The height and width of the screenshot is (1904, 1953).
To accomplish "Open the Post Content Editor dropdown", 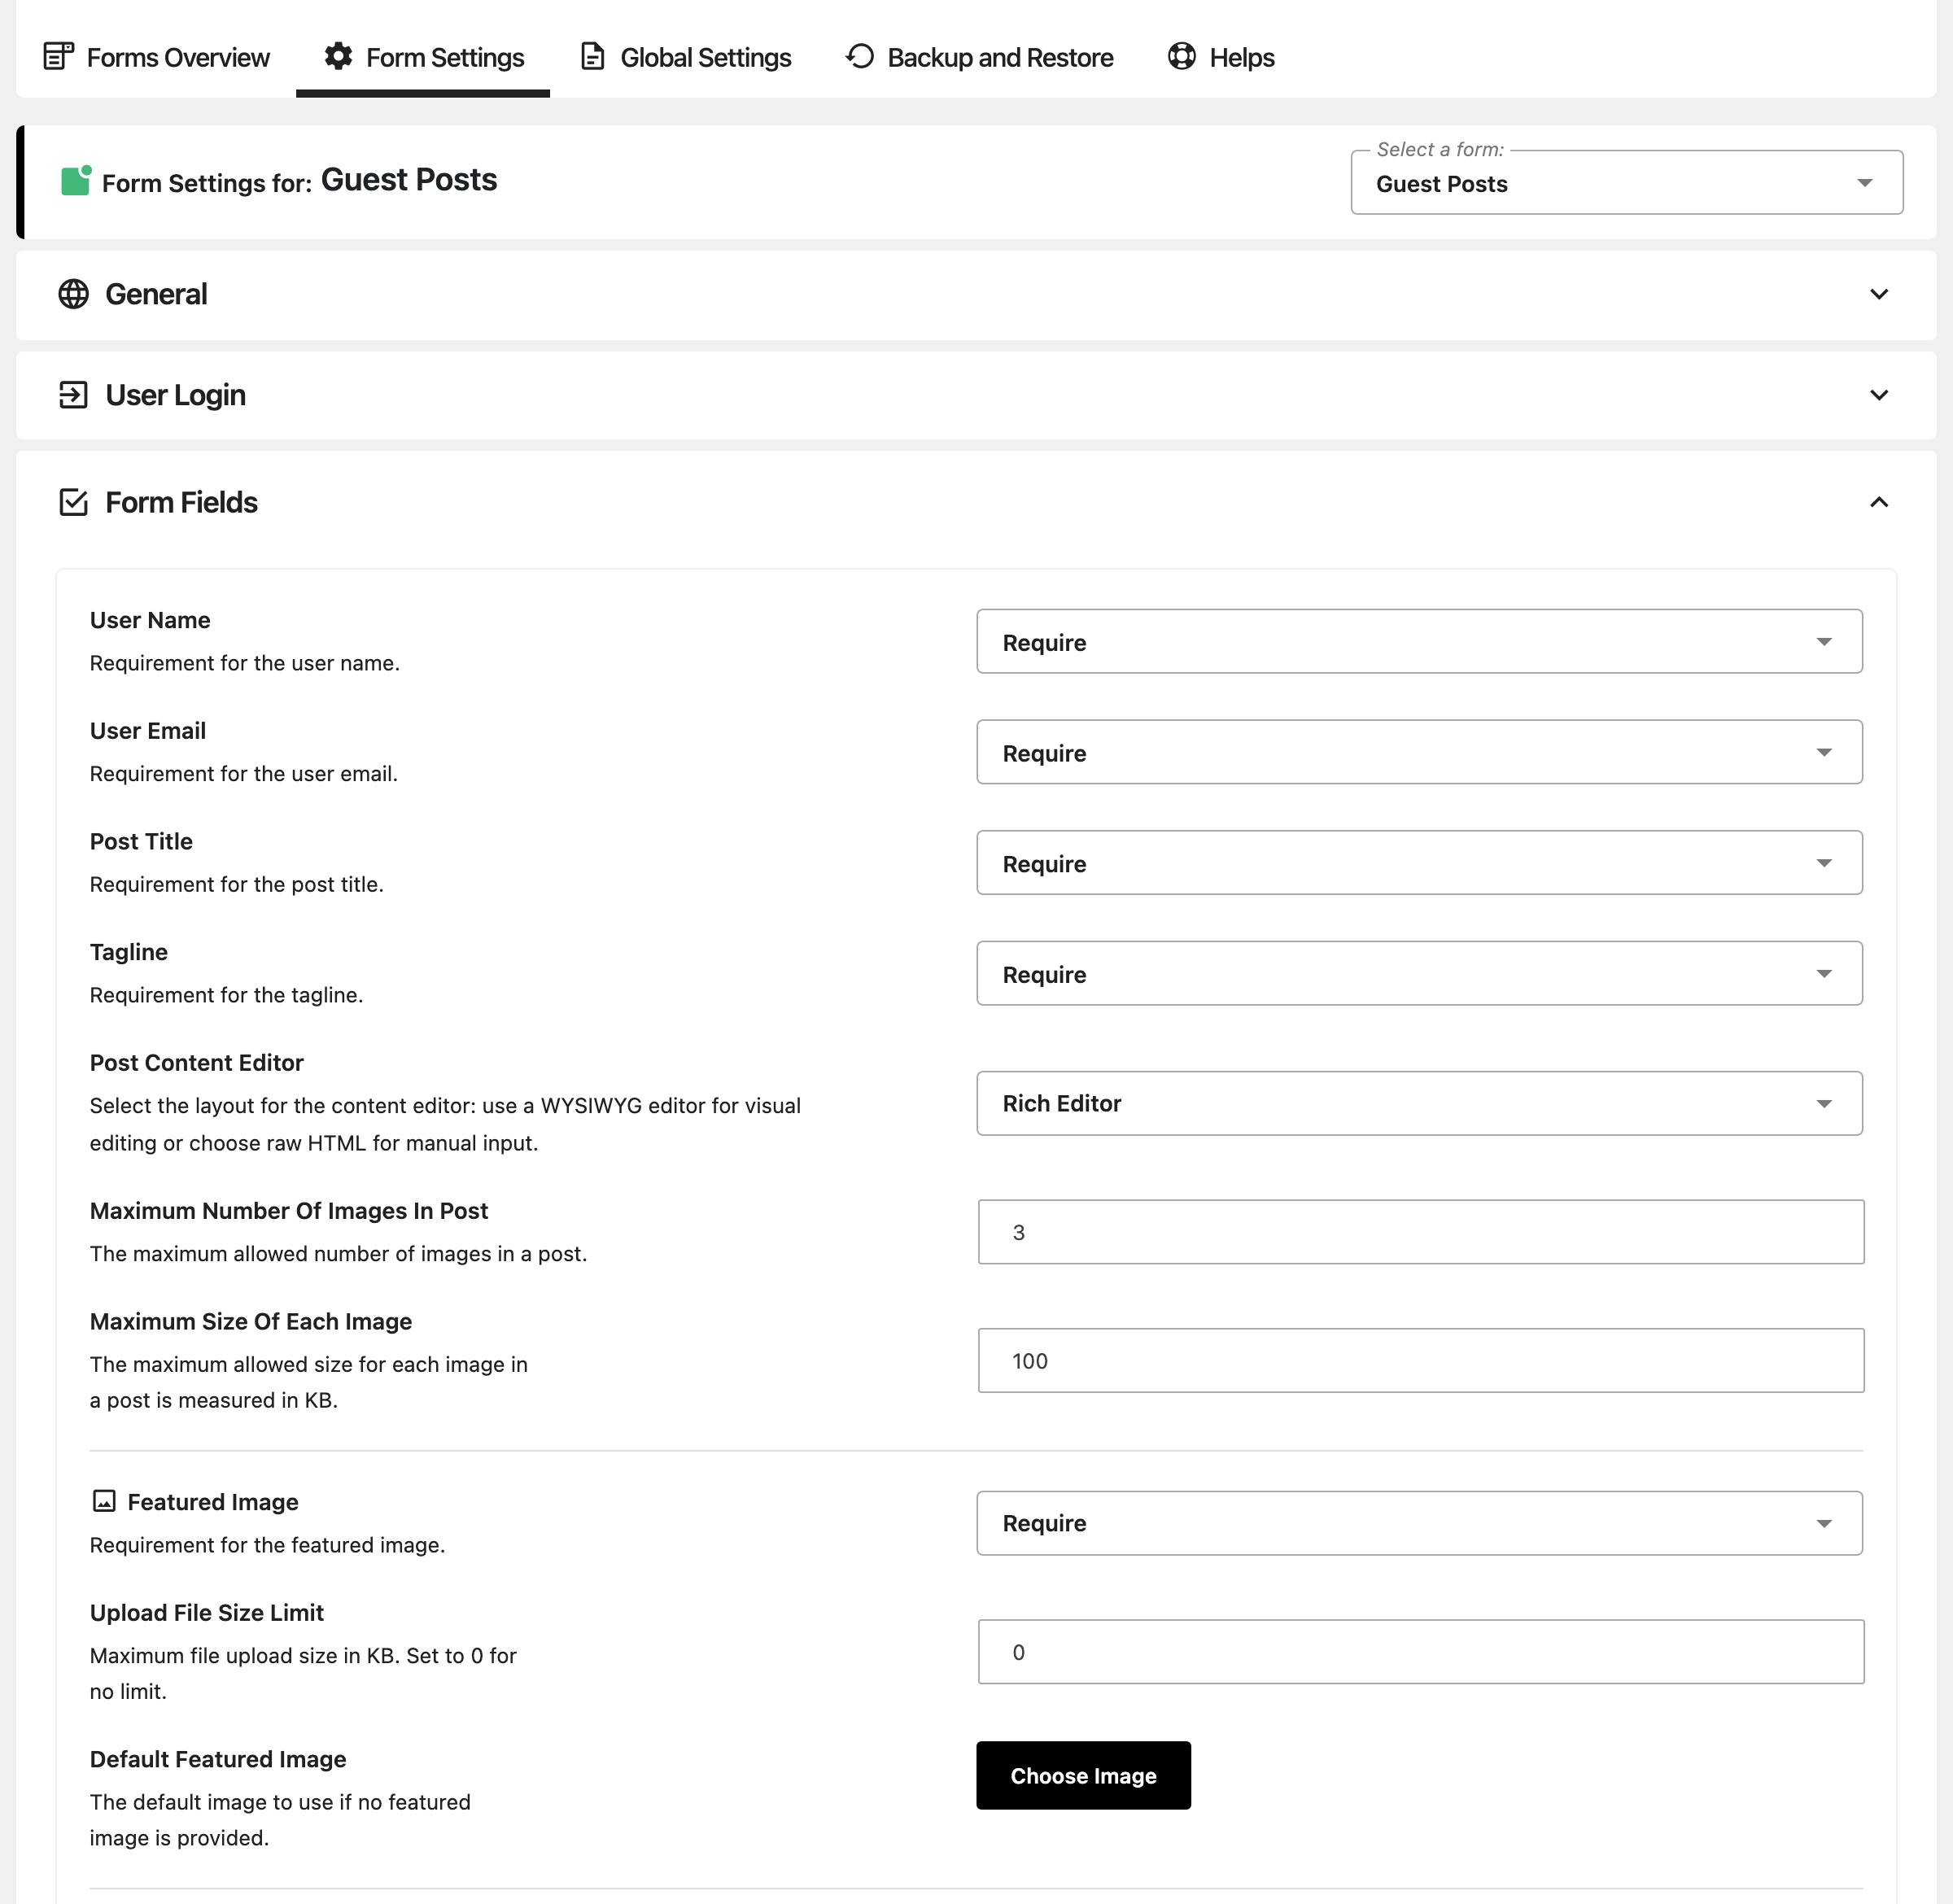I will (x=1419, y=1103).
